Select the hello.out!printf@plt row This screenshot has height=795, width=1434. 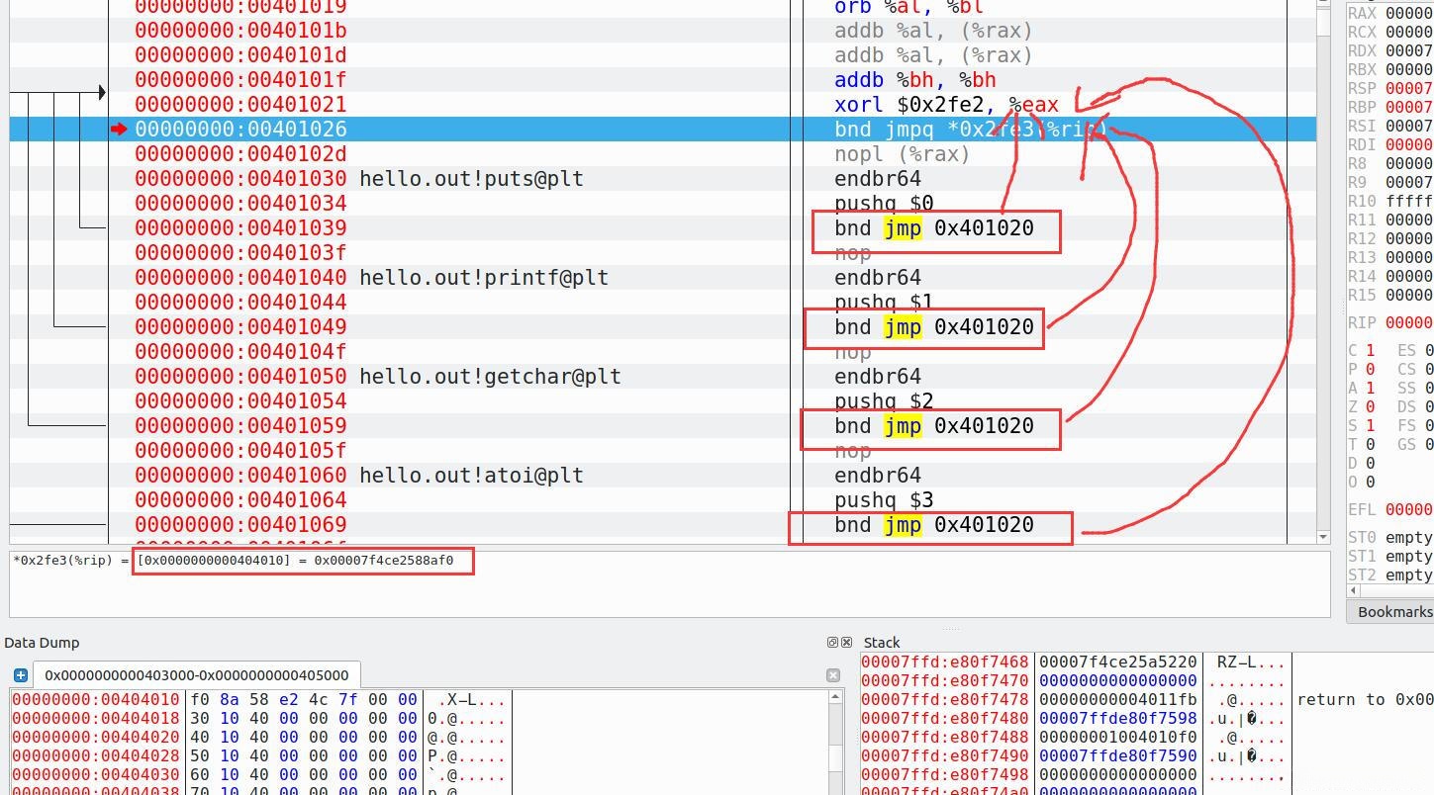click(663, 277)
